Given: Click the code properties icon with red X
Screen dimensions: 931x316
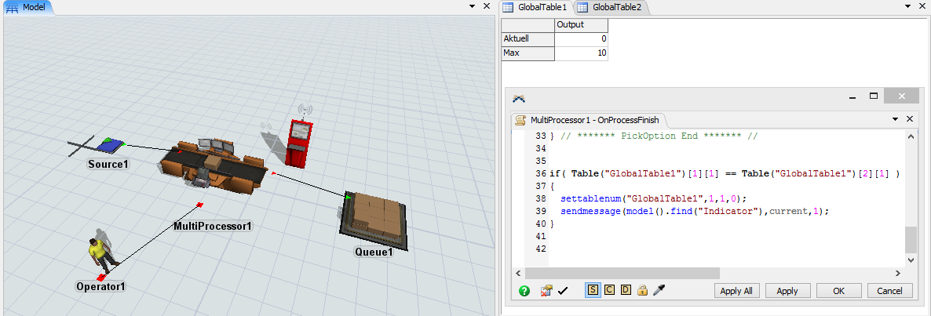Looking at the screenshot, I should (546, 291).
